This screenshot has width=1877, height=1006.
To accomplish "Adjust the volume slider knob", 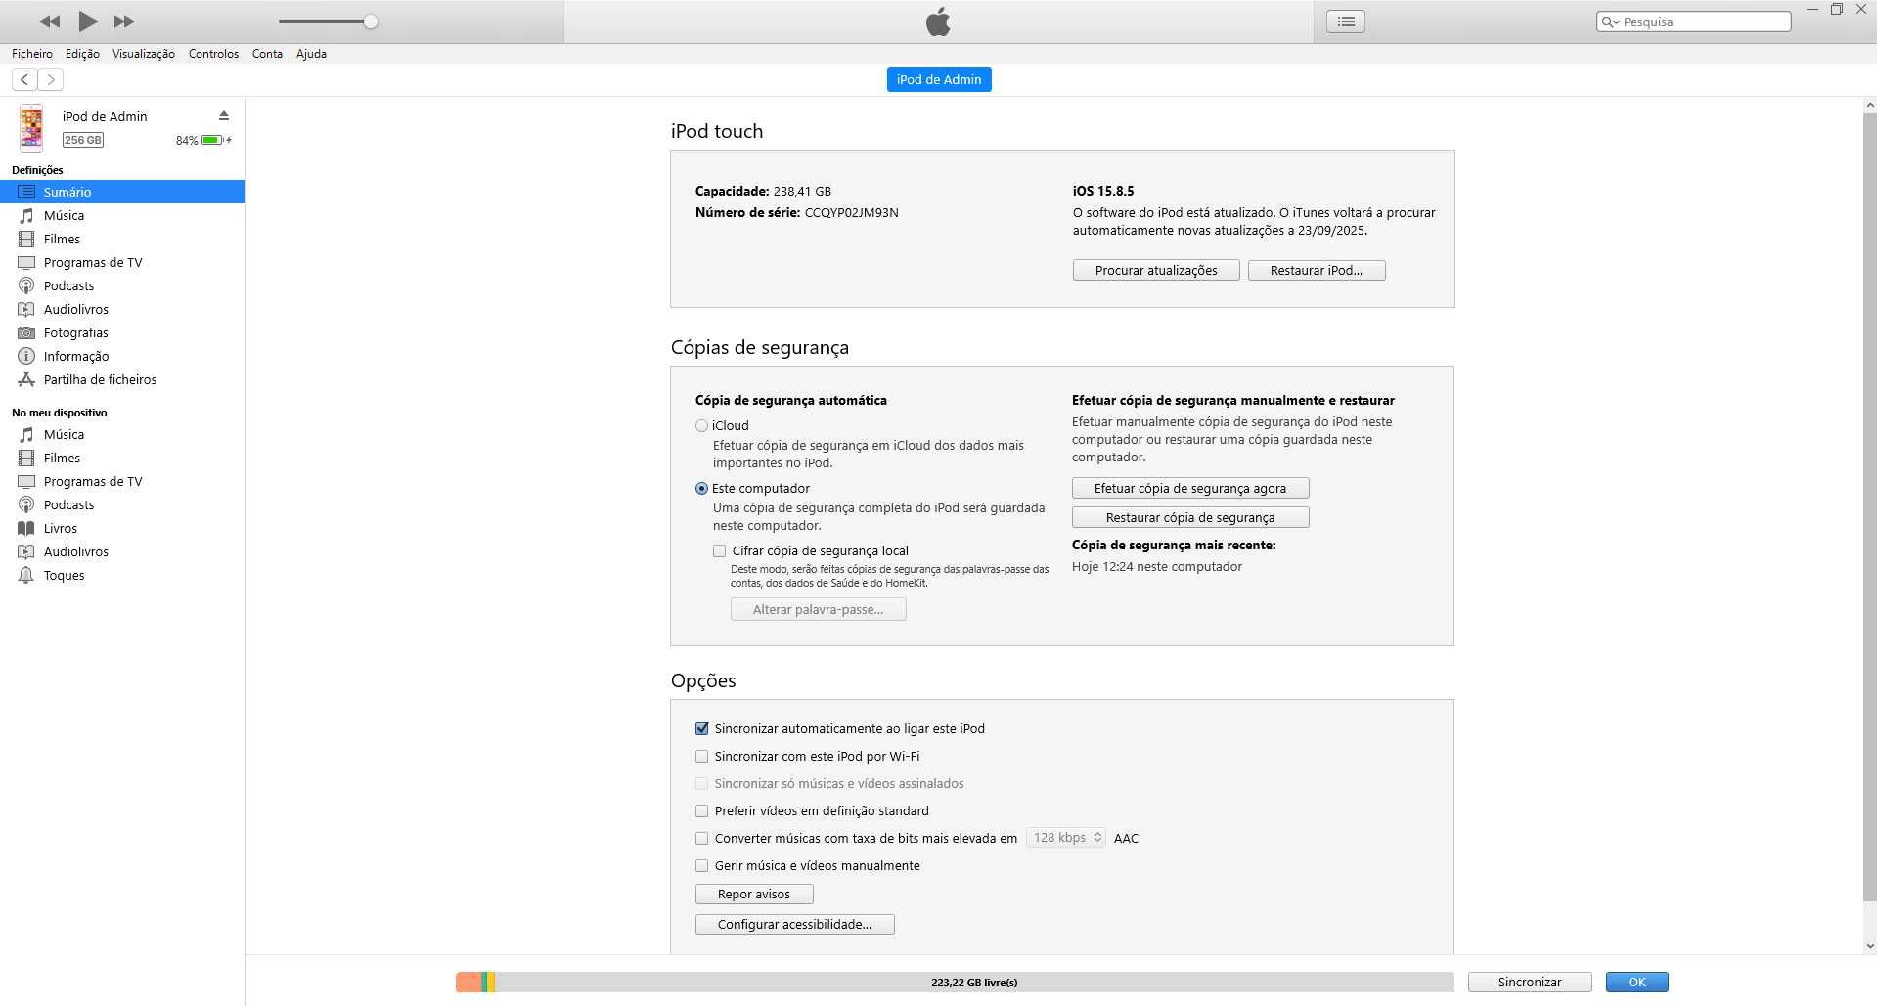I will click(x=371, y=22).
